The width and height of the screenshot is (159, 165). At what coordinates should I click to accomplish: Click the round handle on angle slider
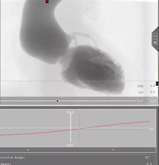pyautogui.click(x=57, y=101)
